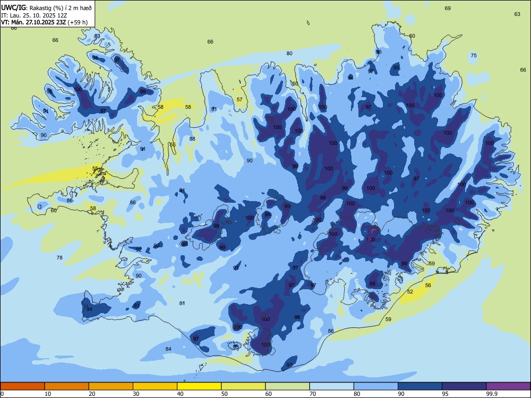Click the pale blue 70–80 legend swatch
Screen dimensions: 531x398
point(331,386)
